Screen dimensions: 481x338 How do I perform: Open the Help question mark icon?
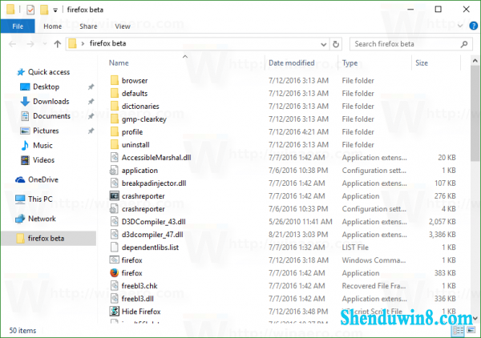pos(473,26)
